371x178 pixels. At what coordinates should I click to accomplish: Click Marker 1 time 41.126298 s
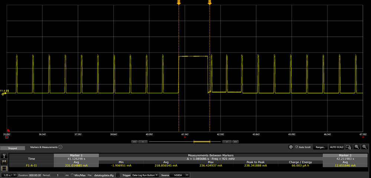click(76, 159)
